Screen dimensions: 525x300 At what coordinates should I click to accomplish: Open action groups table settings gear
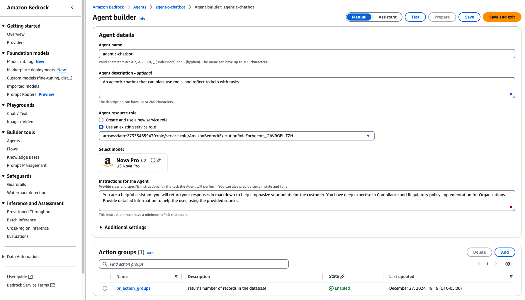coord(508,264)
